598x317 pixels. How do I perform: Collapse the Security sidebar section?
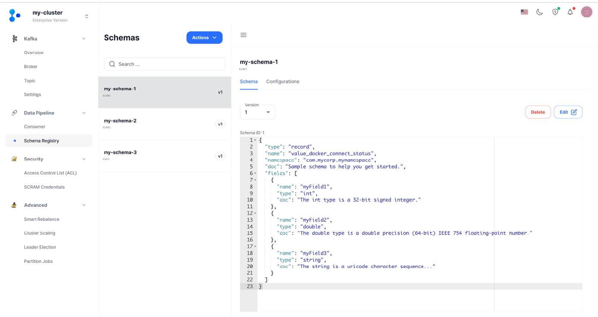(x=84, y=159)
